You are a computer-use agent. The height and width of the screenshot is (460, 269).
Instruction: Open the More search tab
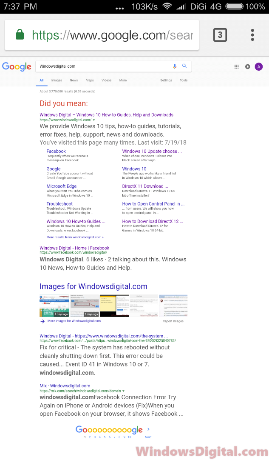pyautogui.click(x=123, y=80)
